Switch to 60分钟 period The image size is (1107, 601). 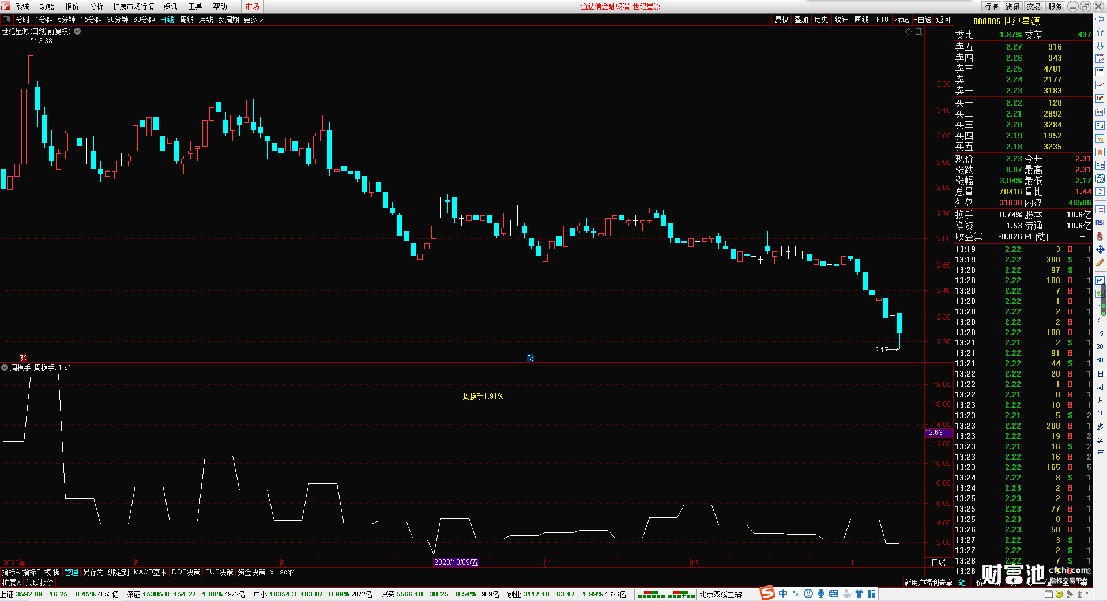pyautogui.click(x=144, y=20)
